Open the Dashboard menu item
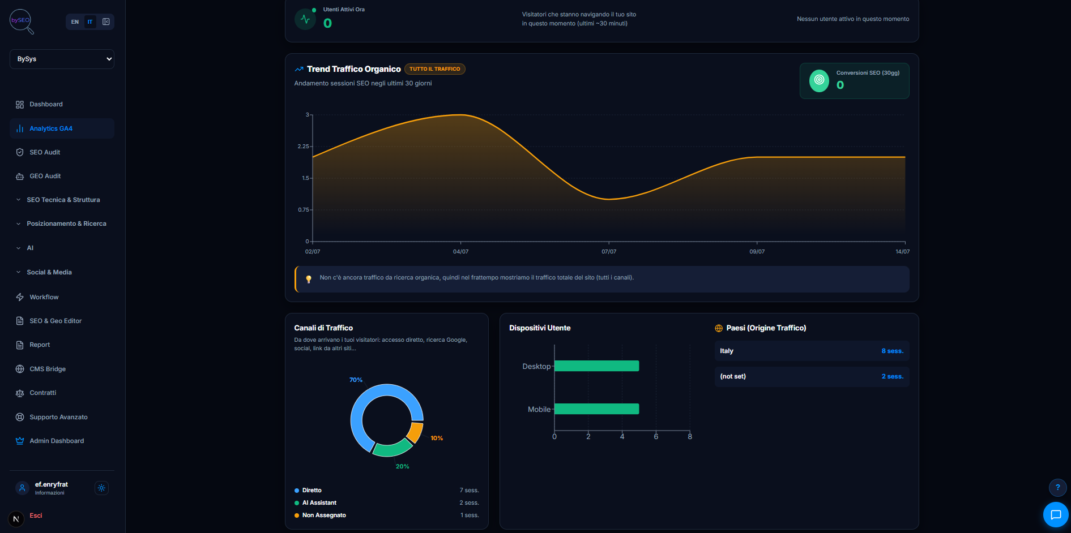 (62, 104)
